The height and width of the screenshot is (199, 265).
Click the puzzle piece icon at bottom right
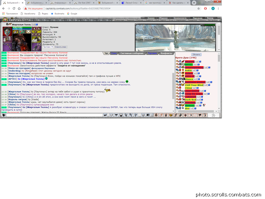[x=213, y=115]
